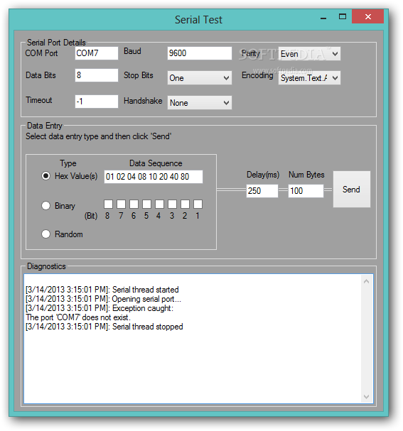Open the Handshake dropdown showing None
This screenshot has height=431, width=403.
200,102
